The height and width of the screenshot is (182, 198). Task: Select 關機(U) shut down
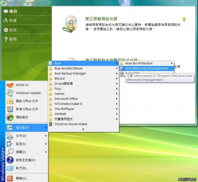pyautogui.click(x=27, y=178)
